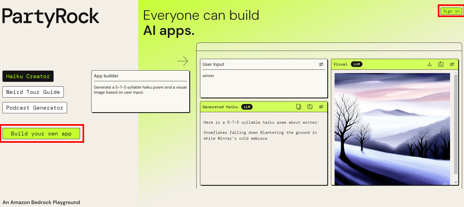
Task: Select the Weird Tour Guide example
Action: coord(33,92)
